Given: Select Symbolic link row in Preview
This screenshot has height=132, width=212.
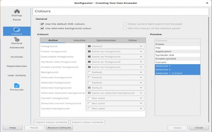Looking at the screenshot, I should click(178, 55).
